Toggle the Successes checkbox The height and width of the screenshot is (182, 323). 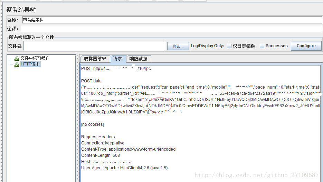(262, 46)
